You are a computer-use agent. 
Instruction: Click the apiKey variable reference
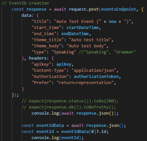pos(64,64)
